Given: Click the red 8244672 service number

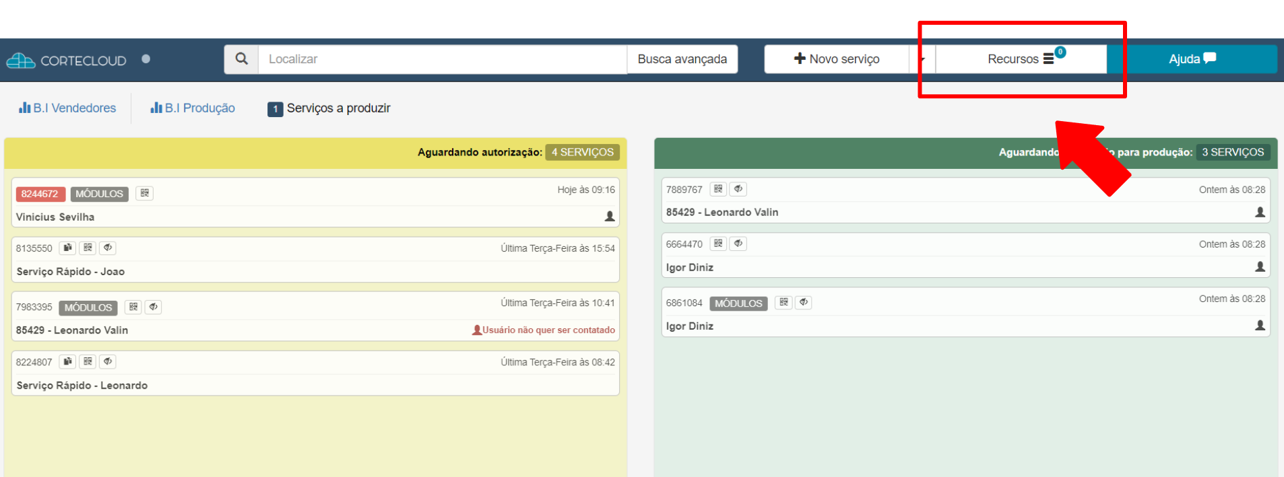Looking at the screenshot, I should coord(40,194).
